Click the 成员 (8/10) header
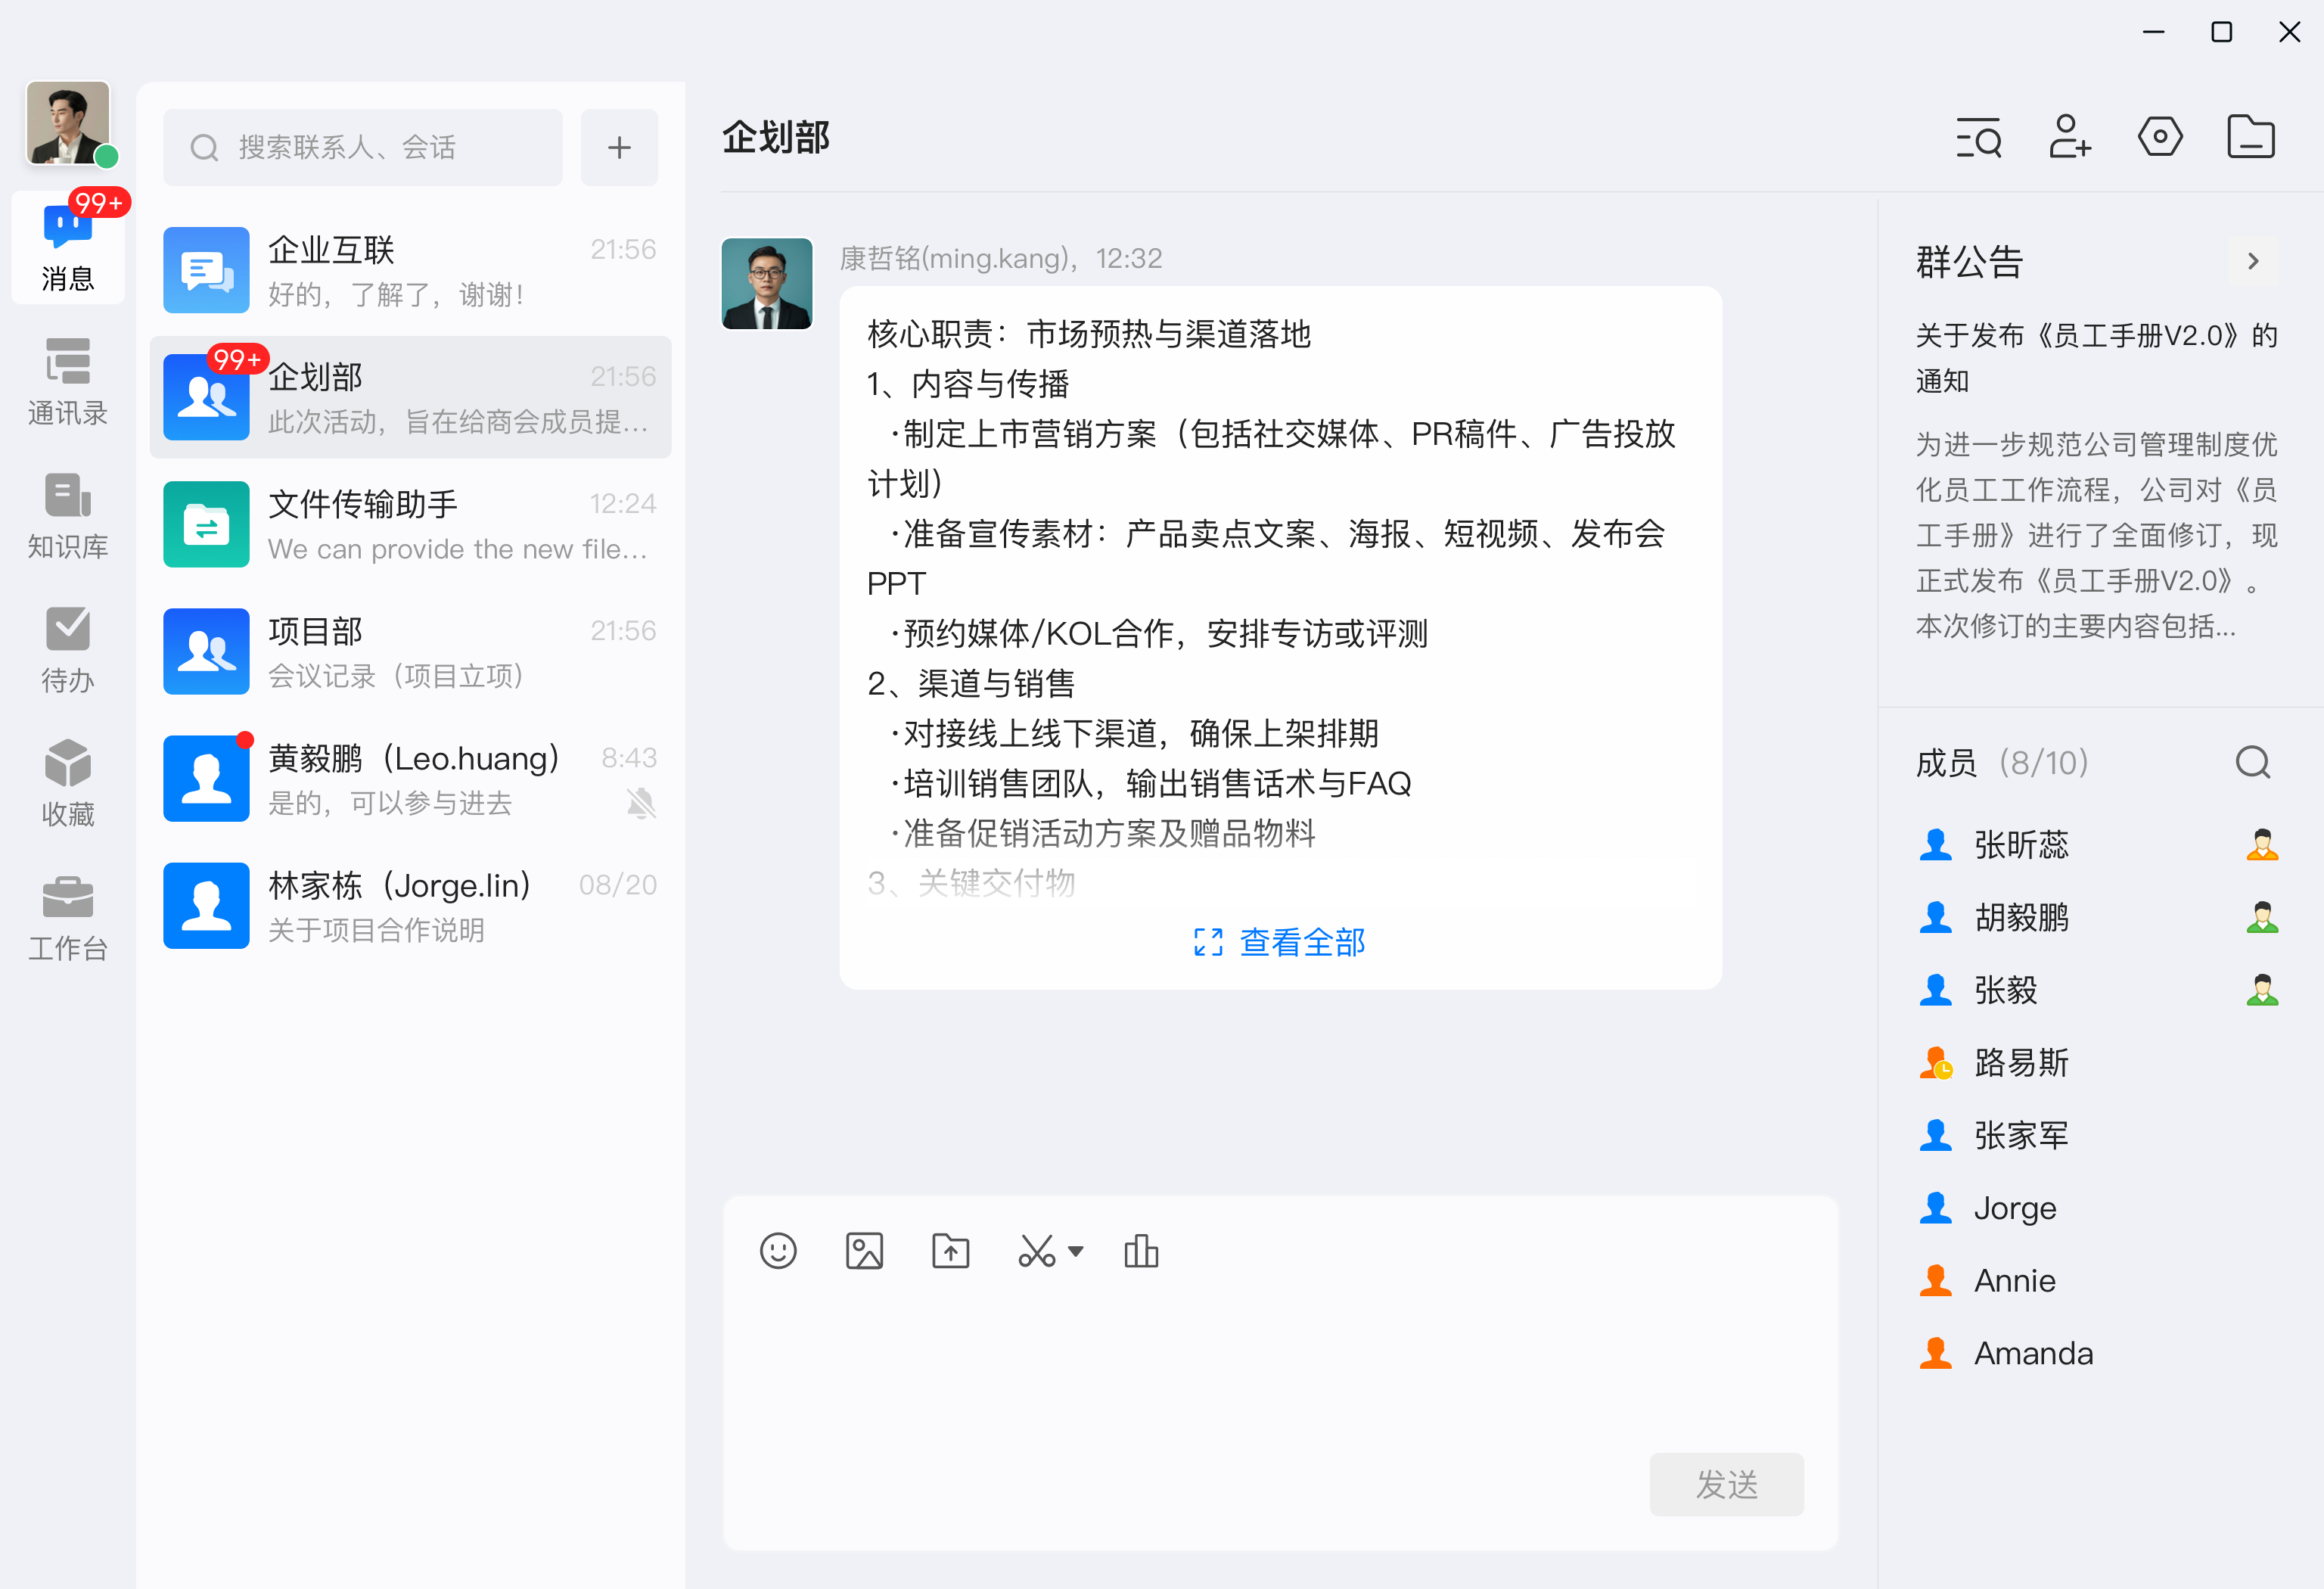The width and height of the screenshot is (2324, 1589). [x=2002, y=763]
